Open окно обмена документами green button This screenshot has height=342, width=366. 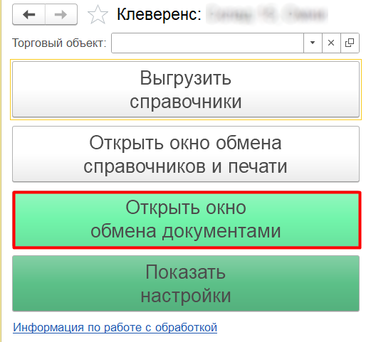(187, 220)
